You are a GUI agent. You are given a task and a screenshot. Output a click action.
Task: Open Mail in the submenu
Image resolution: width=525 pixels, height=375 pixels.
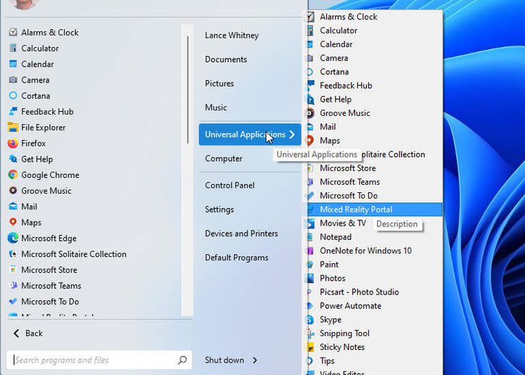pos(328,127)
